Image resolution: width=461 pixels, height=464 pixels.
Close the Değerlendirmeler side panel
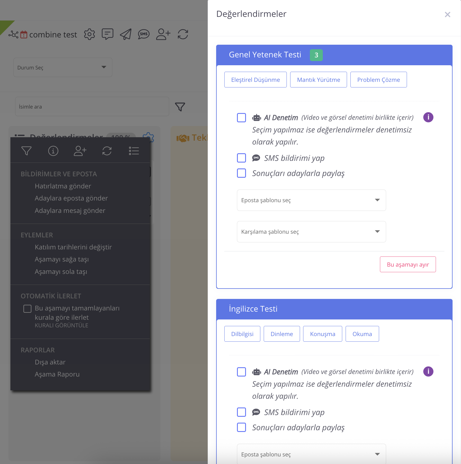point(447,14)
